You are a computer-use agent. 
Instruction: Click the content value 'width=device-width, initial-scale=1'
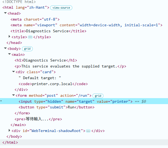point(119,25)
